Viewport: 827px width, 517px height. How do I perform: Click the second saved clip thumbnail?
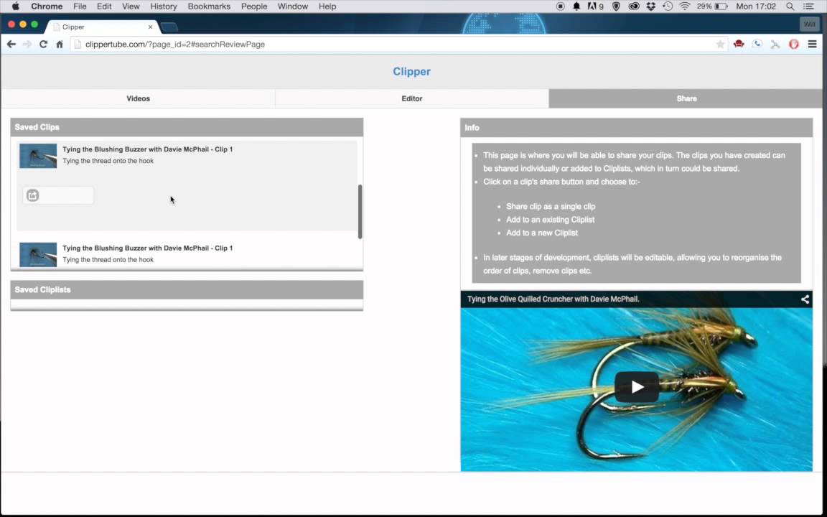coord(38,255)
